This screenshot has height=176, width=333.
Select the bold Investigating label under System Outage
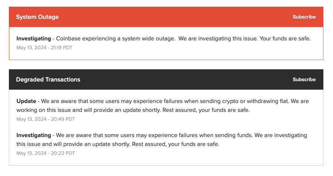[x=34, y=39]
